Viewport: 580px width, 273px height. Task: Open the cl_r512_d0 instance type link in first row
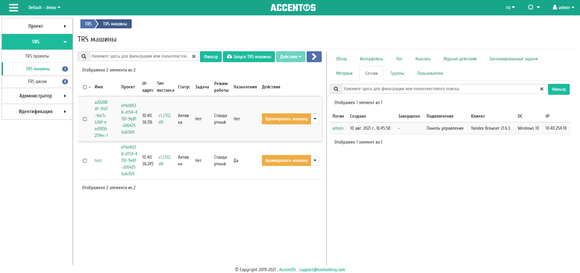click(x=165, y=119)
